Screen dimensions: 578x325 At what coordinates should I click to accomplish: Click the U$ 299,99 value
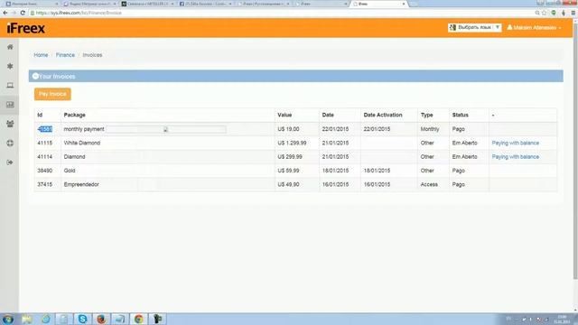pos(290,156)
